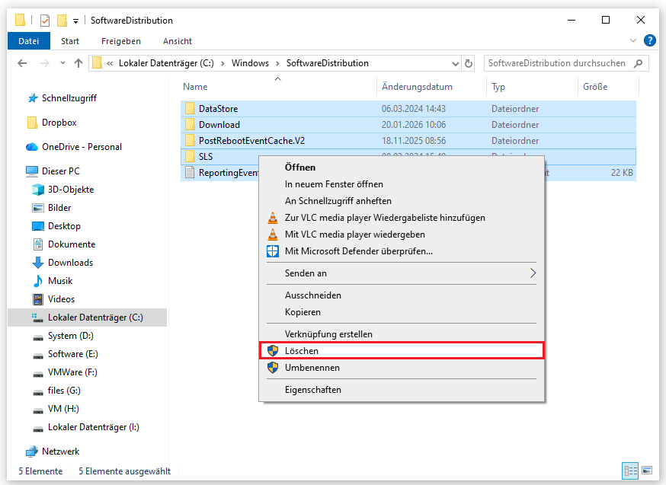Viewport: 666px width, 485px height.
Task: Click the refresh icon beside the address bar
Action: (x=468, y=63)
